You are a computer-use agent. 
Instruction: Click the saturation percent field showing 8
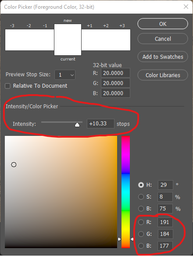point(165,197)
